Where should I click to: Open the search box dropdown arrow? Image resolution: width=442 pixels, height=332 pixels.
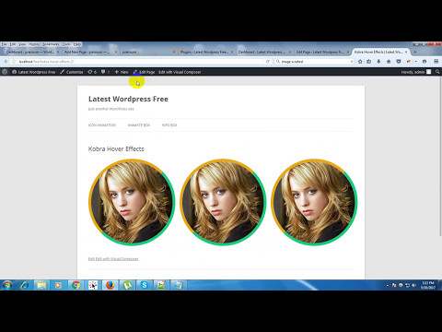(352, 62)
